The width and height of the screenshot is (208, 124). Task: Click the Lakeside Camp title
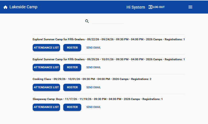pos(23,7)
